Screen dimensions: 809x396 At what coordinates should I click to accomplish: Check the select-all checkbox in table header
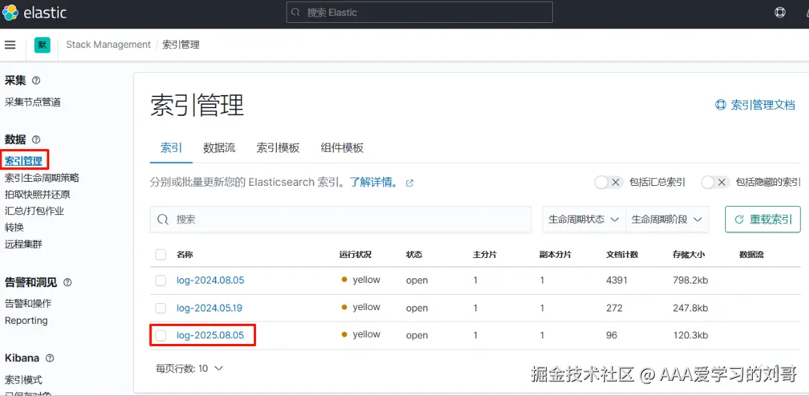click(161, 255)
